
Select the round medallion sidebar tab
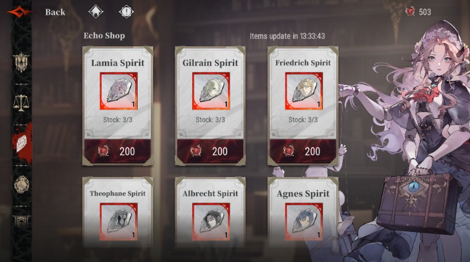[x=22, y=184]
